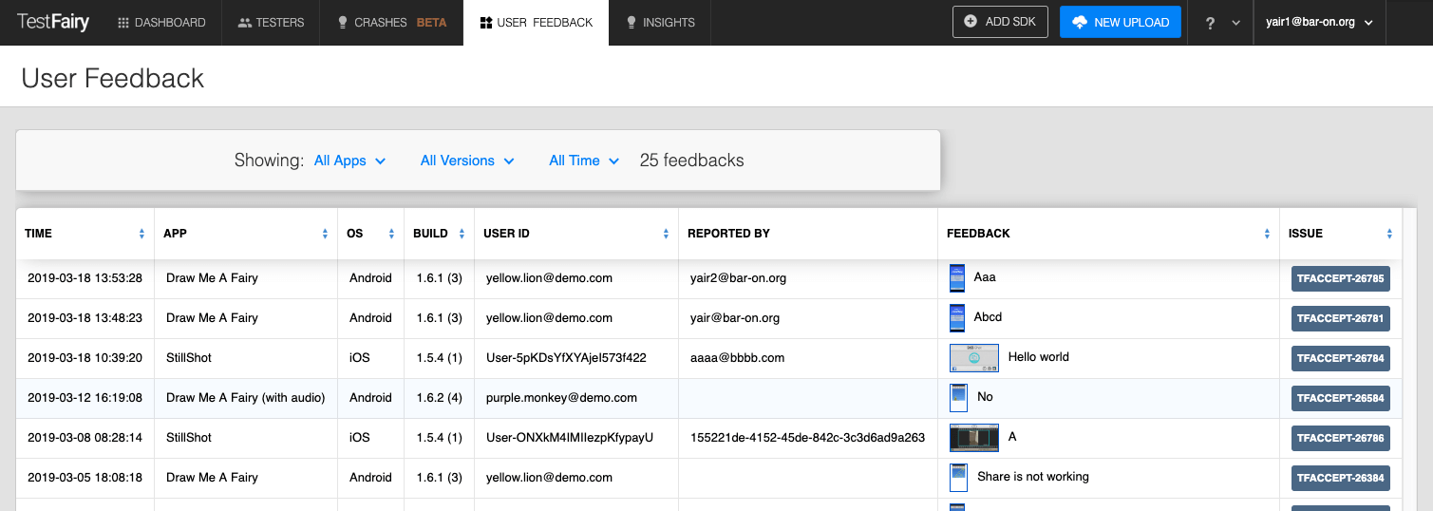Switch to the Insights tab
1433x511 pixels.
660,23
